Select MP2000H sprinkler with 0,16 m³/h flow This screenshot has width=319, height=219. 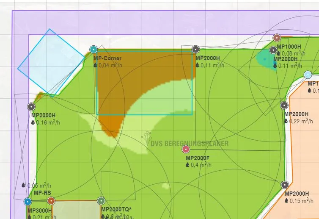[x=31, y=107]
